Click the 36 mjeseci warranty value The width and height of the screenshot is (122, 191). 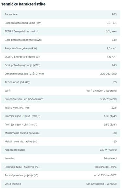point(110,158)
